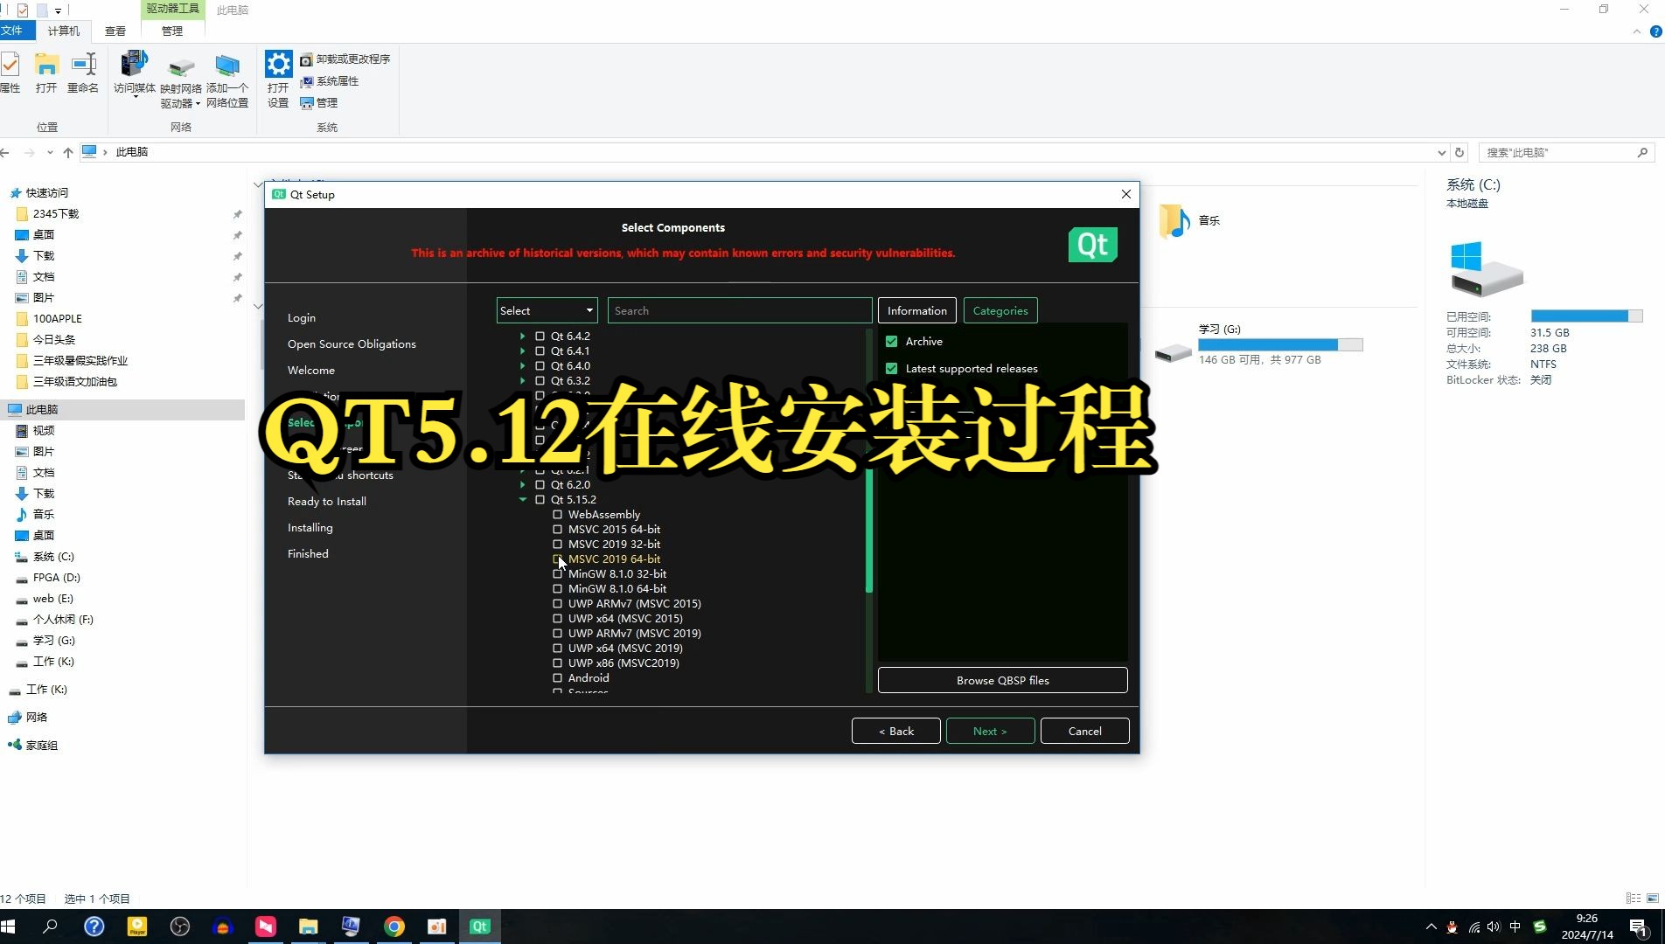This screenshot has width=1665, height=944.
Task: Switch to the Manage (管理) ribbon tab
Action: coord(172,31)
